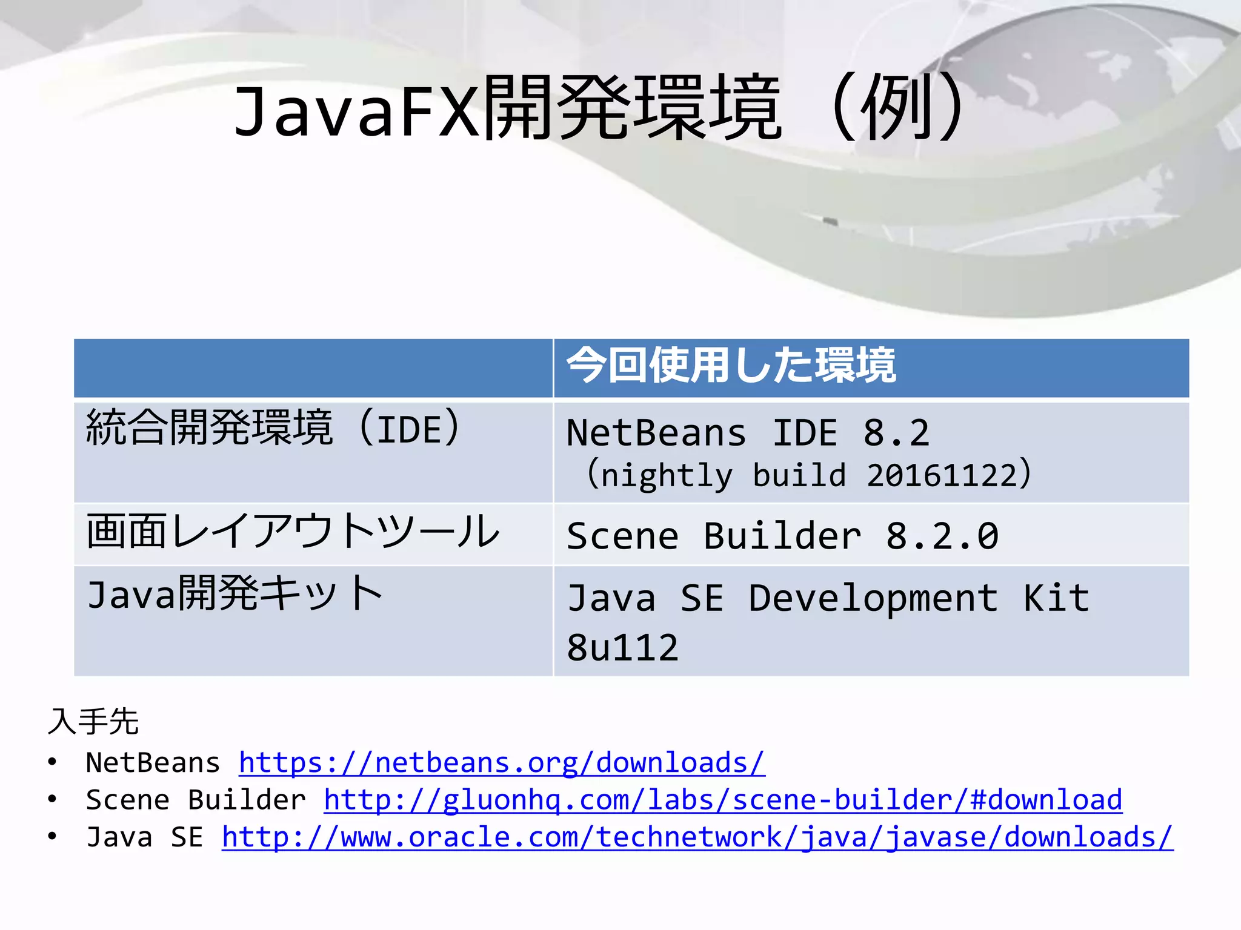1241x930 pixels.
Task: Select the cell 'Scene Builder 8.2.0'
Action: [x=871, y=535]
